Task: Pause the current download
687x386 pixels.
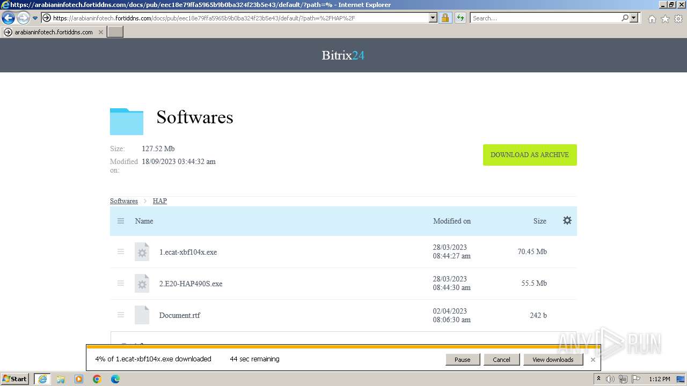Action: (462, 360)
